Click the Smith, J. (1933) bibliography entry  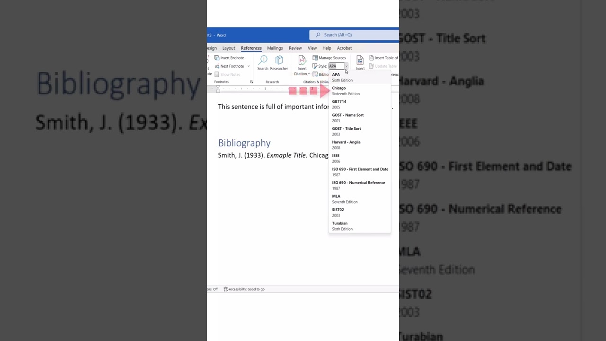(x=273, y=155)
